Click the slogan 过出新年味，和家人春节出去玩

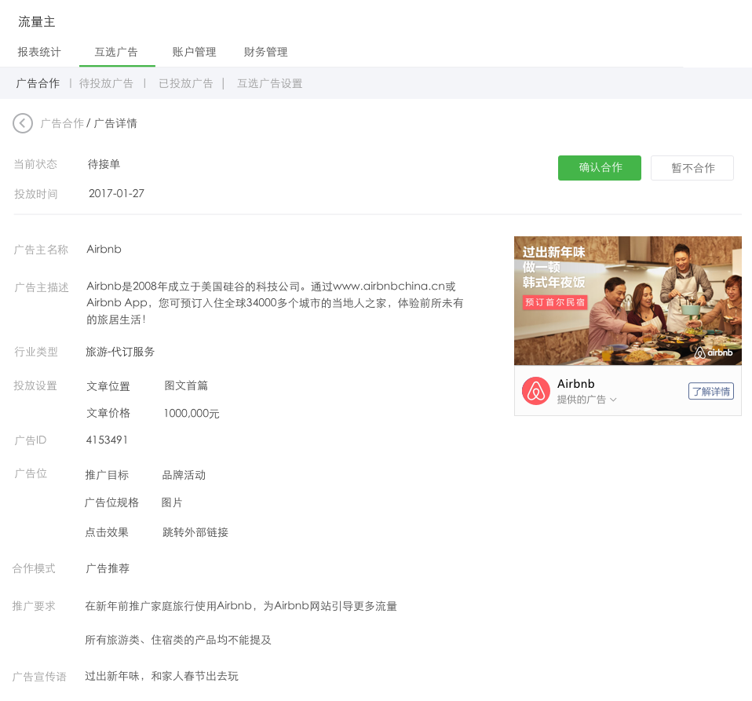click(162, 676)
